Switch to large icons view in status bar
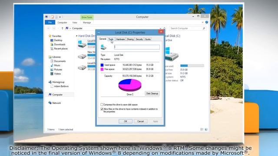The width and height of the screenshot is (278, 156). point(206,130)
